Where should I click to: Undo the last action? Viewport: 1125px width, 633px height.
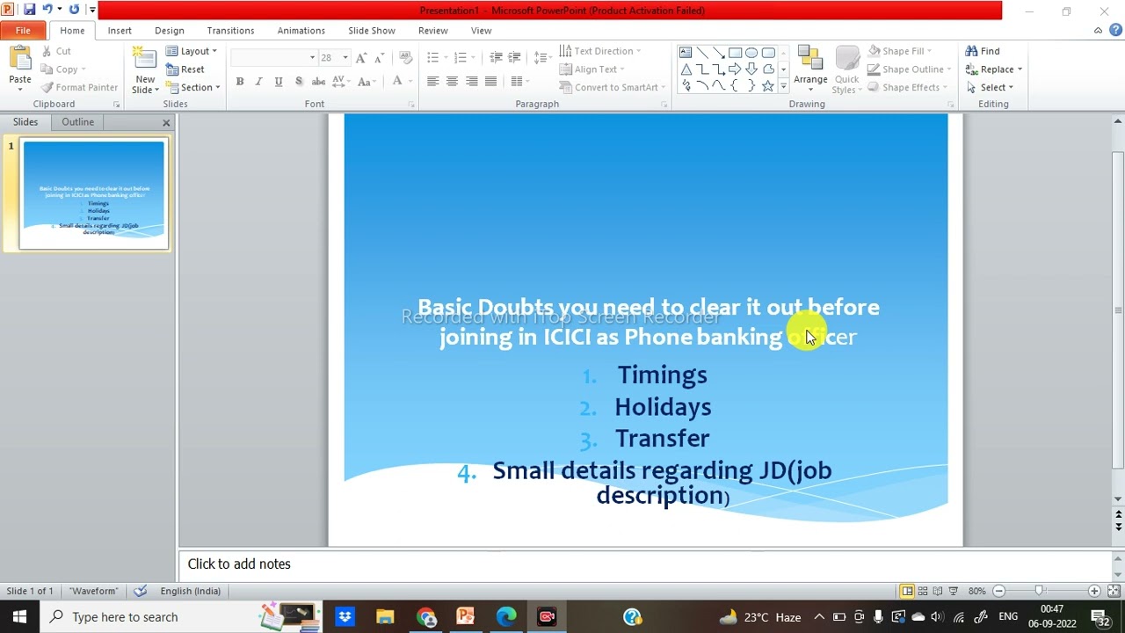pyautogui.click(x=47, y=10)
